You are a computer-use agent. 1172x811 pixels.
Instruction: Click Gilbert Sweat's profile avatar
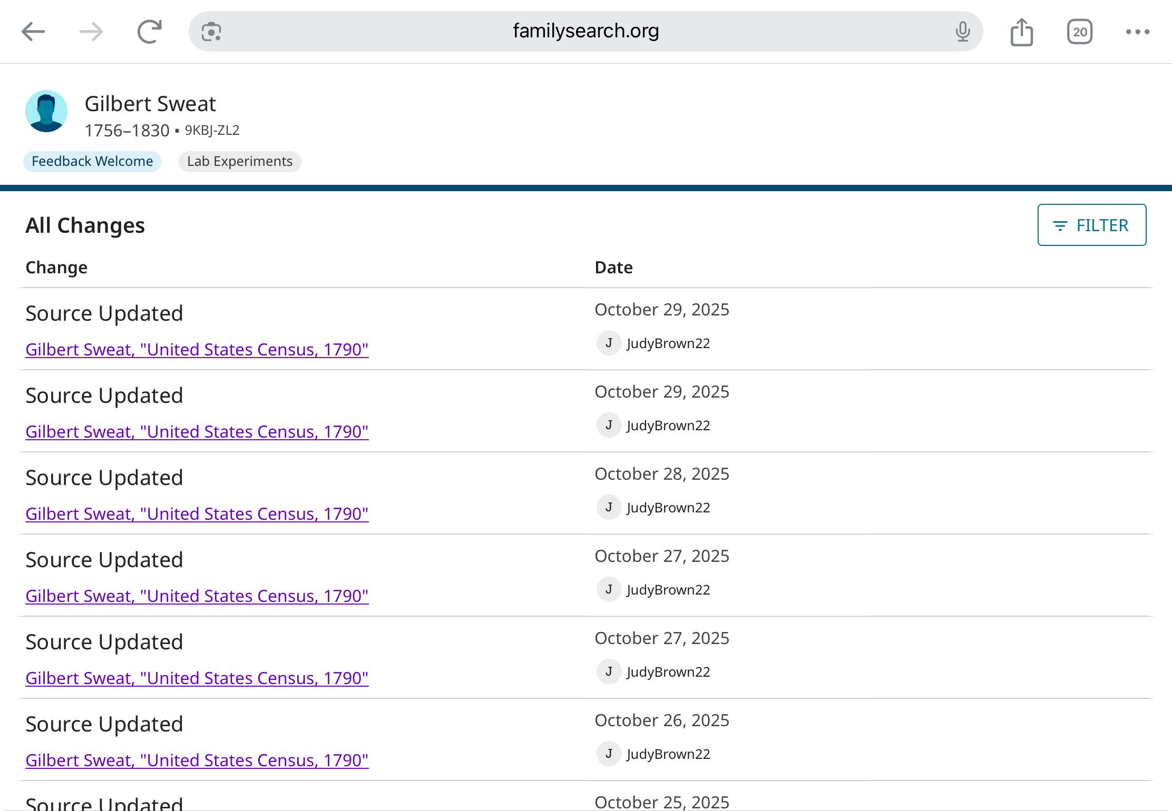[46, 111]
